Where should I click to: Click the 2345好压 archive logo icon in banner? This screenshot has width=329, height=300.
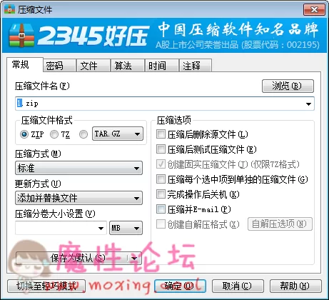[21, 35]
